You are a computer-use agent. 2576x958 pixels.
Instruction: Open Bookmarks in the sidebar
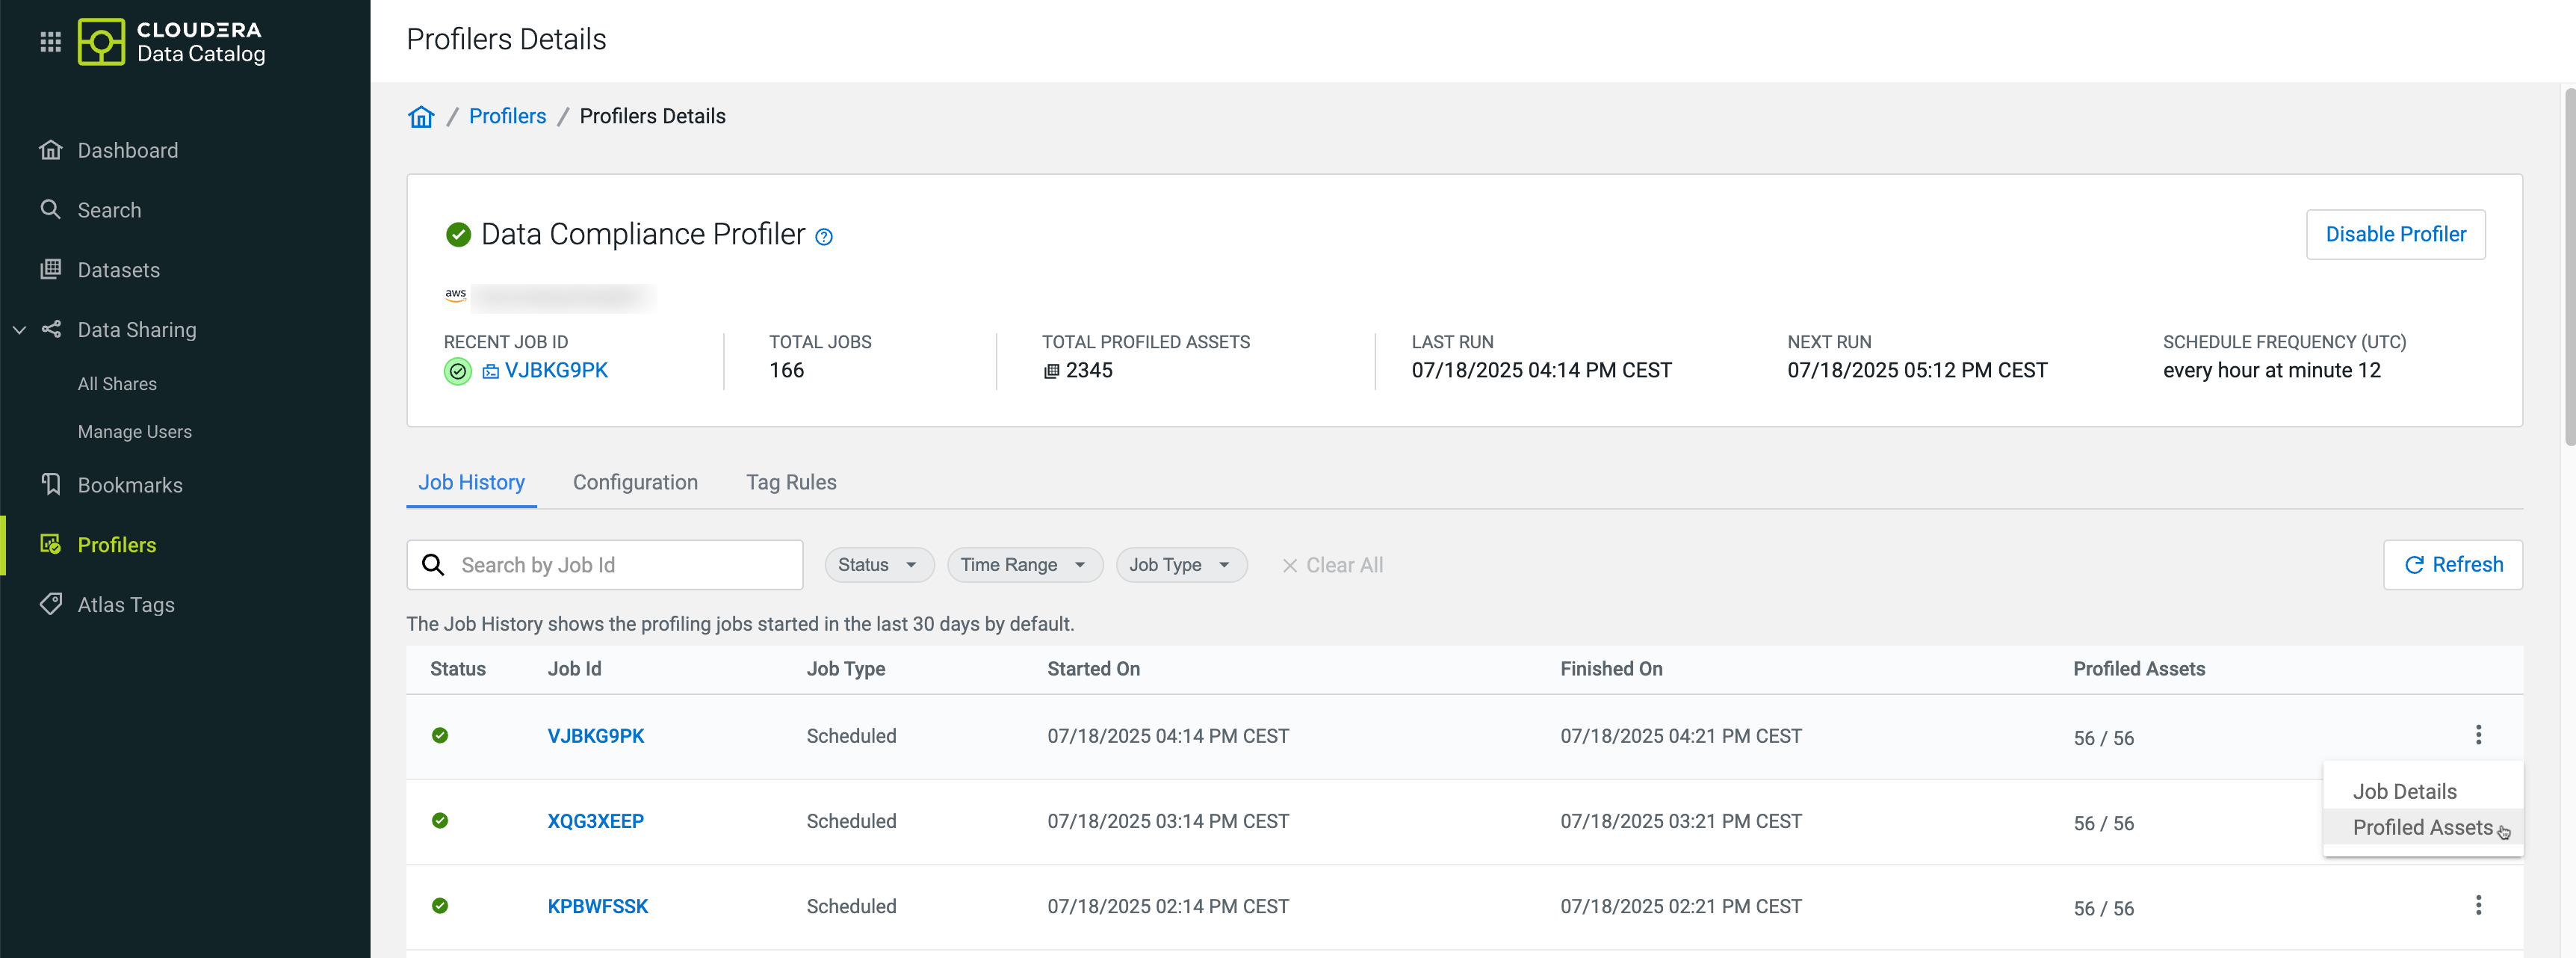point(129,485)
